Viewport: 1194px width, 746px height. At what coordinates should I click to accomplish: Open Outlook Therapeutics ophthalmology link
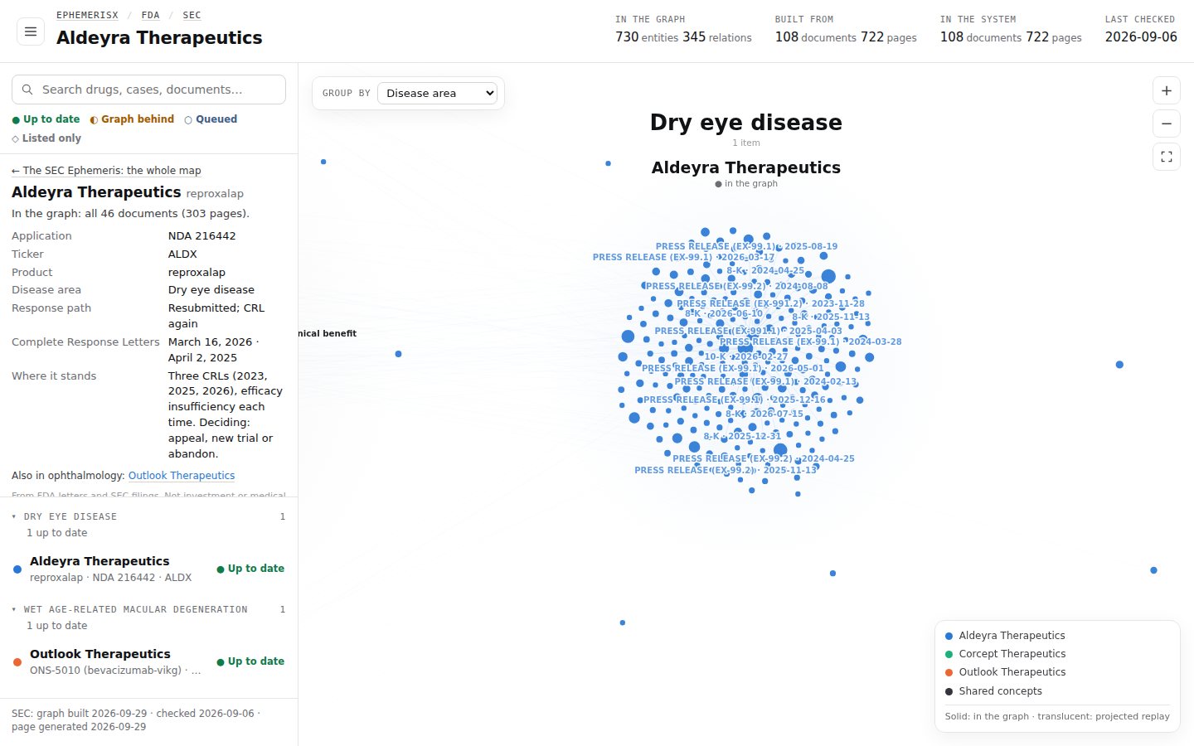point(182,476)
